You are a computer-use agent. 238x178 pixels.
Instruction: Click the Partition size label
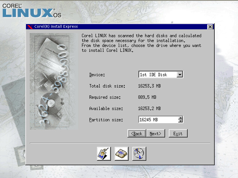106,120
